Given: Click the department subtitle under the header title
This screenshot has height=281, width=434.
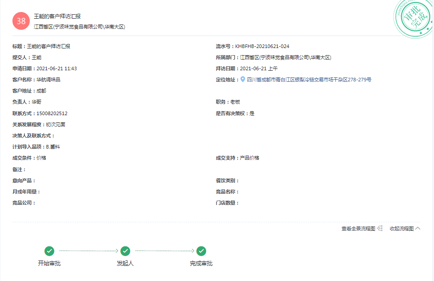Looking at the screenshot, I should pos(80,27).
